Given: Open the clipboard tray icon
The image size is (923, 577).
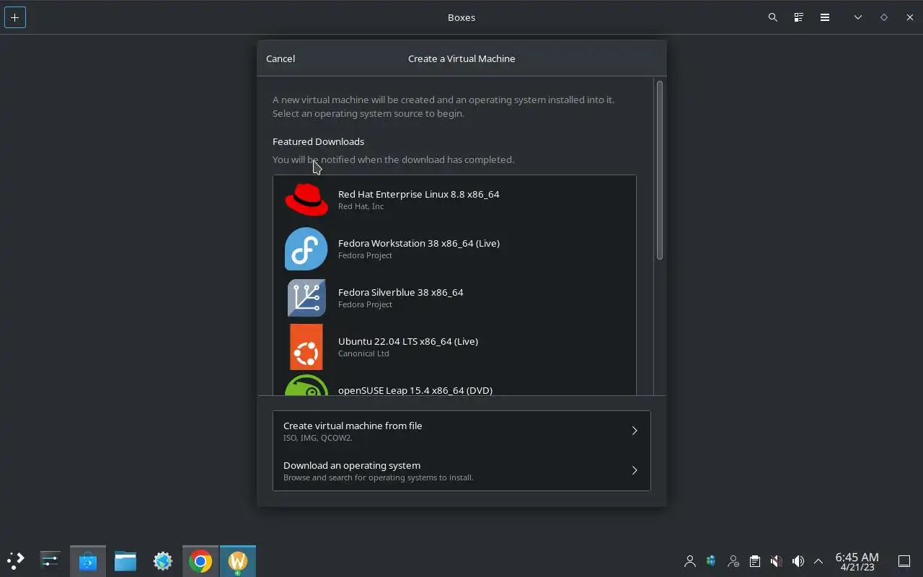Looking at the screenshot, I should [x=754, y=561].
